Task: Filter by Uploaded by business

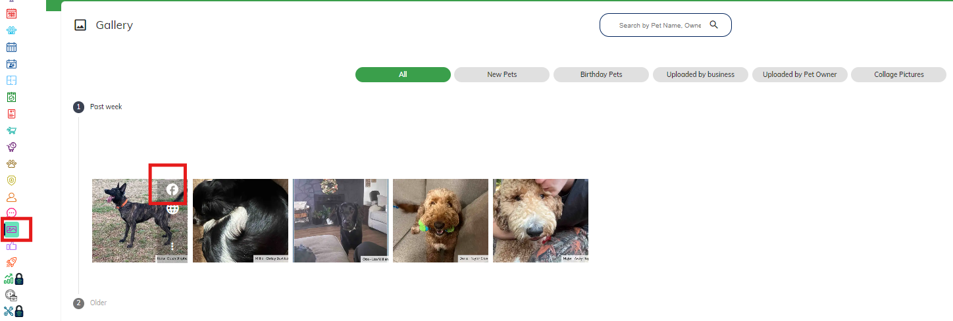Action: point(700,74)
